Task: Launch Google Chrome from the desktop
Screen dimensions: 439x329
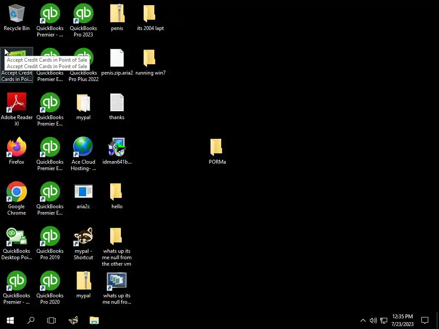Action: (17, 199)
